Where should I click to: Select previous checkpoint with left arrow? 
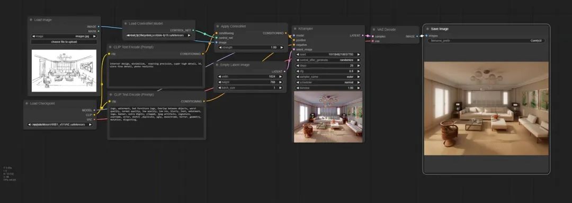click(30, 125)
